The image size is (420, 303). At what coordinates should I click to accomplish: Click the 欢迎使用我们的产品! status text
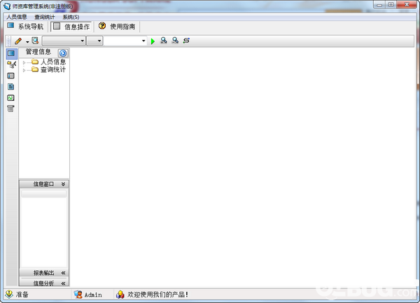coord(157,295)
